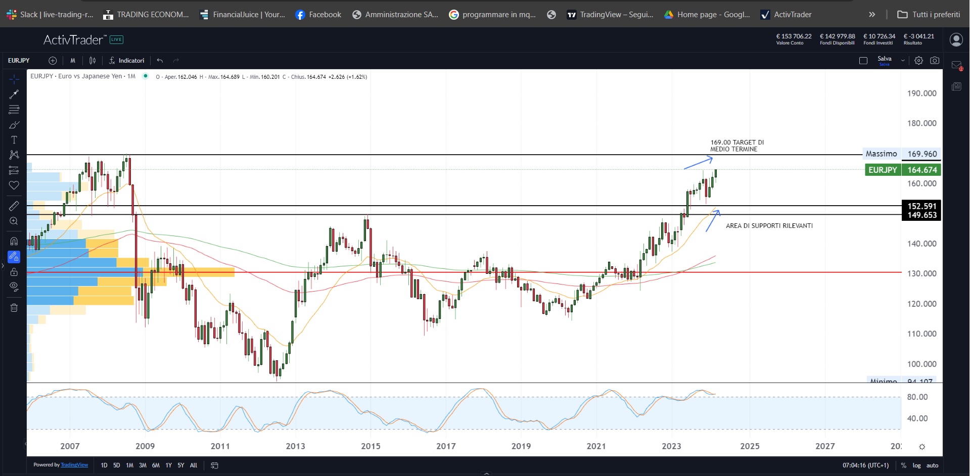Toggle log scale on price axis
This screenshot has width=970, height=476.
pyautogui.click(x=916, y=465)
